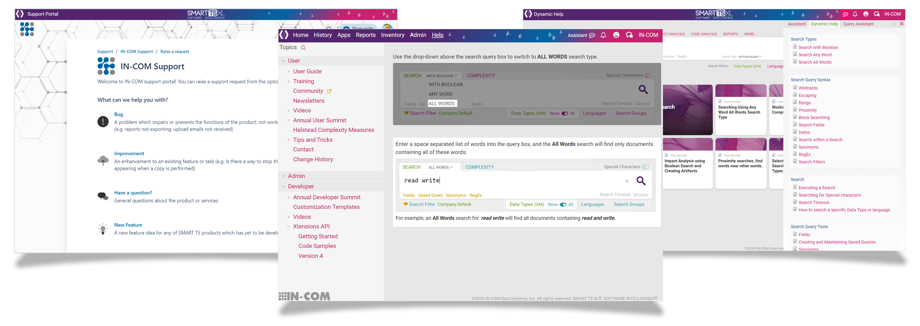
Task: Click the Bug exclamation icon in Support Portal
Action: point(103,121)
